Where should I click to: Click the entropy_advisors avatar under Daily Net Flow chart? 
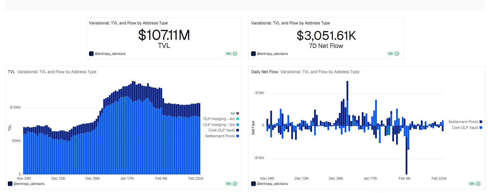(x=253, y=184)
